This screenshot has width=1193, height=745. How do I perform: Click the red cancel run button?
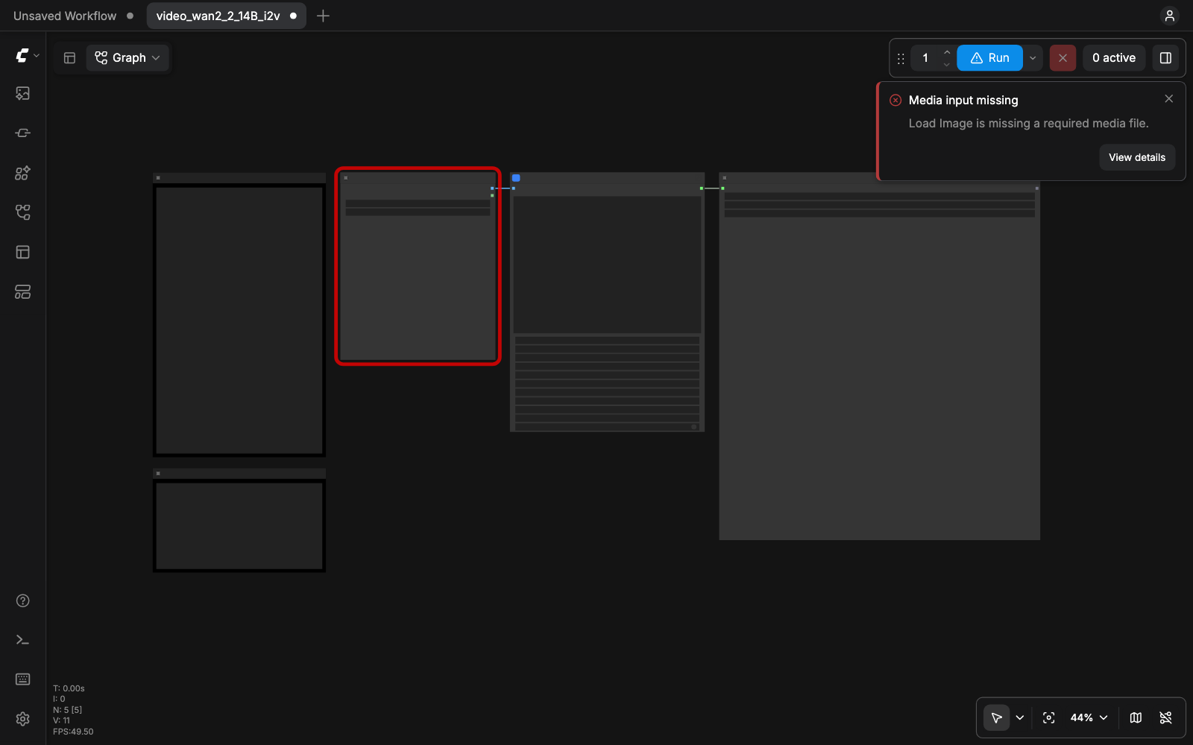pyautogui.click(x=1063, y=57)
